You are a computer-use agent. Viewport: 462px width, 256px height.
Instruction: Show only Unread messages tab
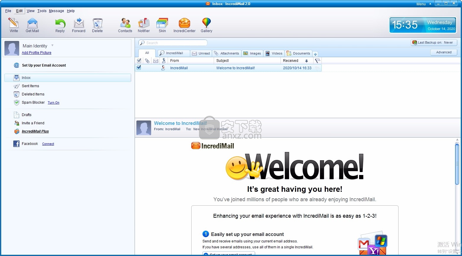click(201, 53)
